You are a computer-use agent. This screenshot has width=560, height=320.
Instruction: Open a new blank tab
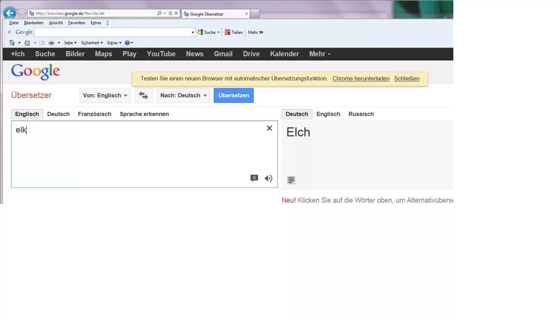255,14
